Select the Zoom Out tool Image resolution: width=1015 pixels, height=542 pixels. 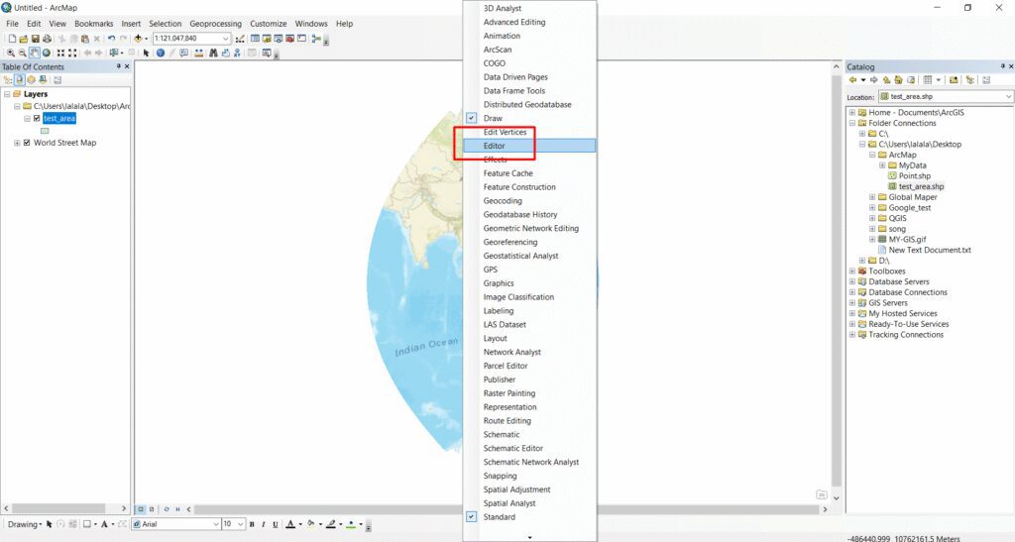22,54
